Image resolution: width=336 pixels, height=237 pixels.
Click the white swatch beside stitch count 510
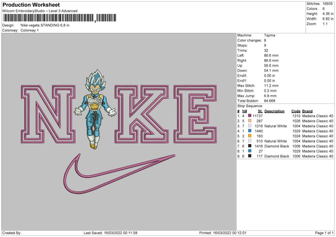pos(250,141)
